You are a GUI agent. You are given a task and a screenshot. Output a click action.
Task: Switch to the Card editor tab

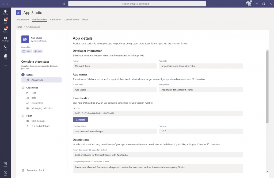[x=56, y=20]
